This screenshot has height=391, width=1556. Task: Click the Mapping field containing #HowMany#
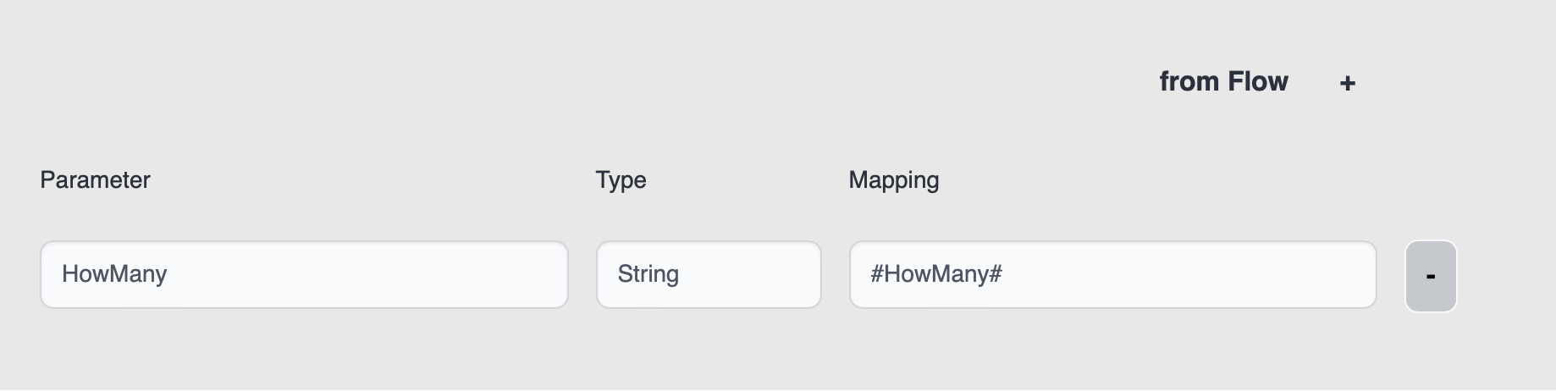tap(1112, 274)
